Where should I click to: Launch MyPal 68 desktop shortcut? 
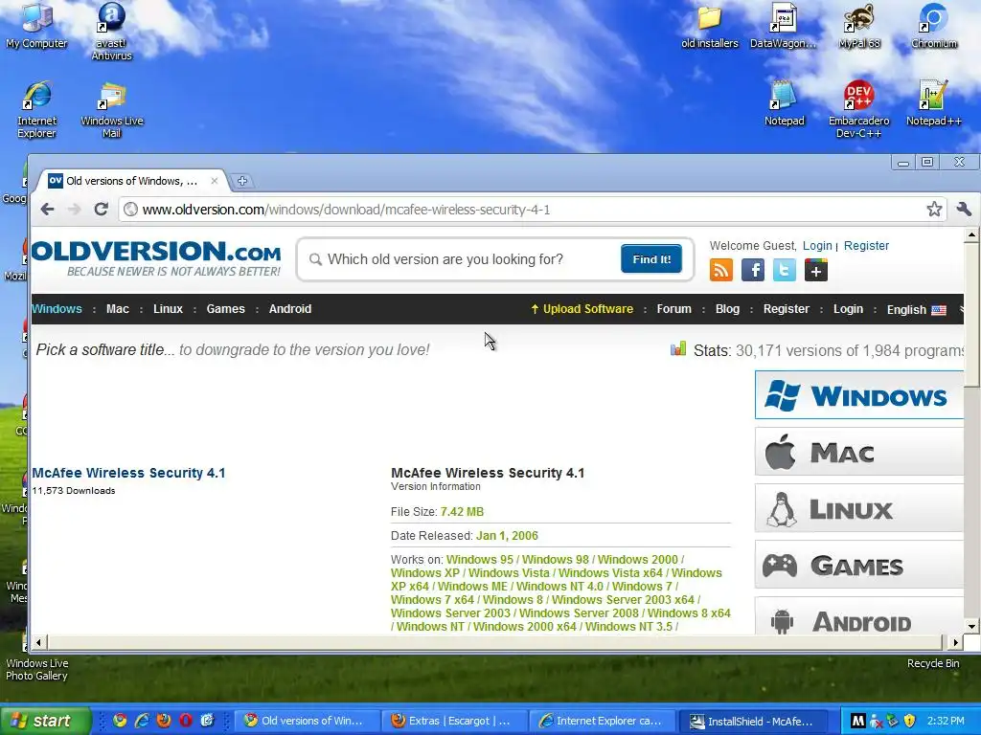click(859, 26)
